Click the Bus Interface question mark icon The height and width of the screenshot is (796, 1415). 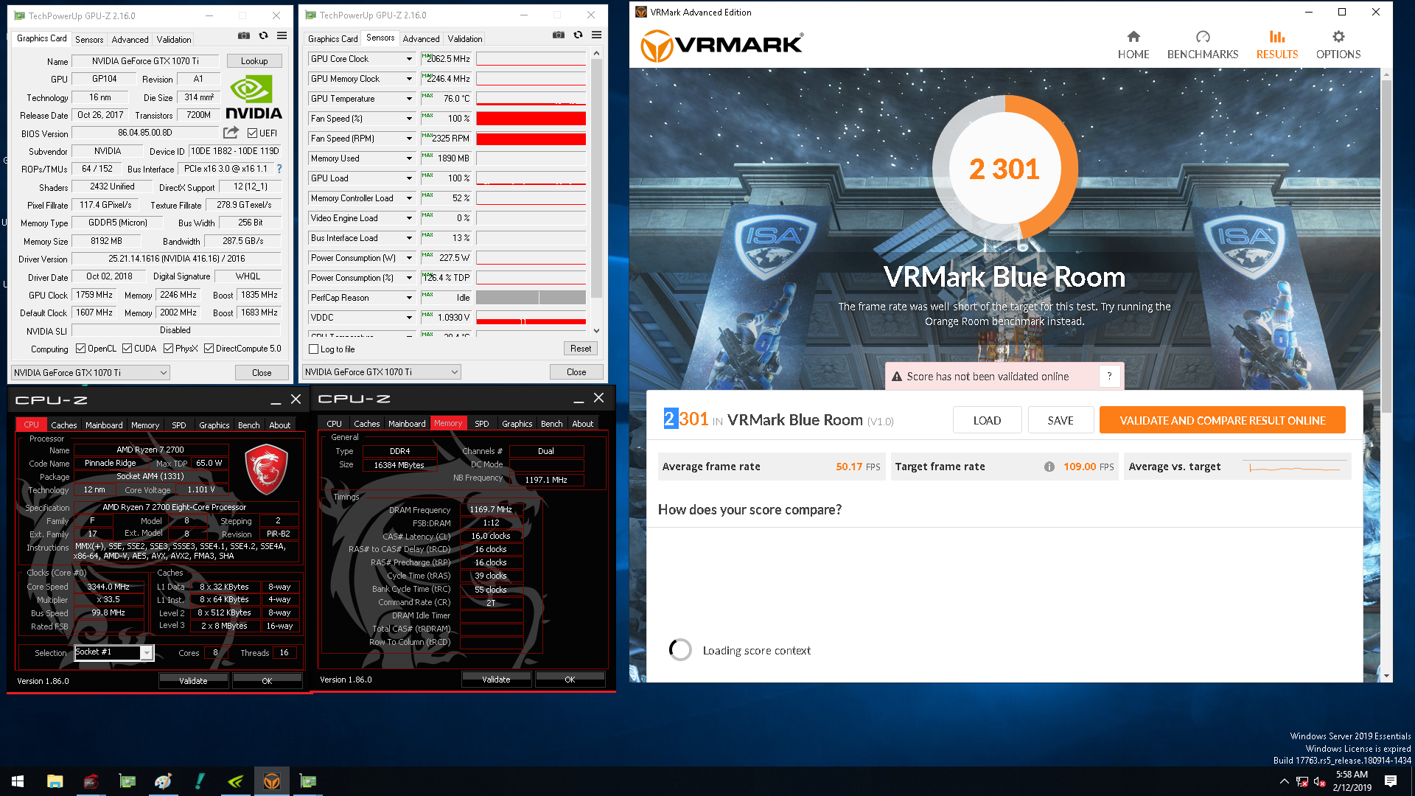click(279, 169)
